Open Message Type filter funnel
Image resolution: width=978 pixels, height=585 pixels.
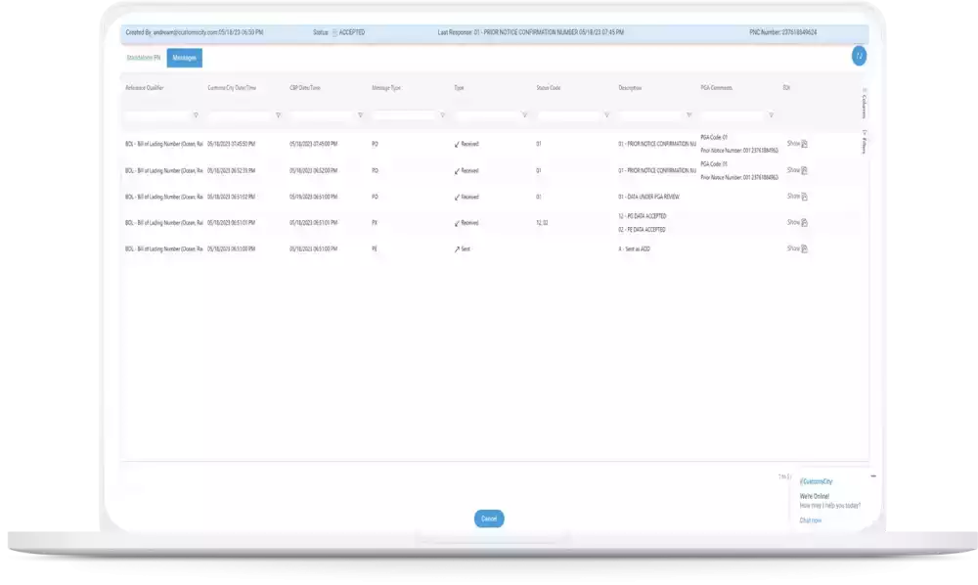tap(442, 114)
